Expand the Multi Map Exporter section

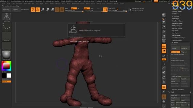pos(177,28)
